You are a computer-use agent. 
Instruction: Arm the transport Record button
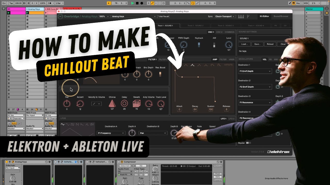click(x=141, y=3)
